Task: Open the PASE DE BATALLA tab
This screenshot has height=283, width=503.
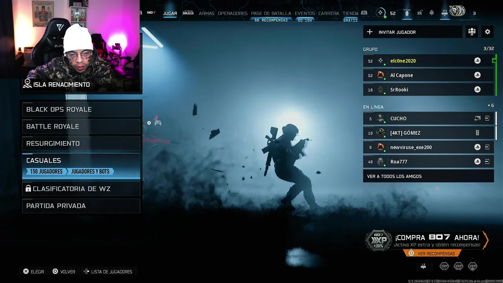Action: (x=271, y=13)
